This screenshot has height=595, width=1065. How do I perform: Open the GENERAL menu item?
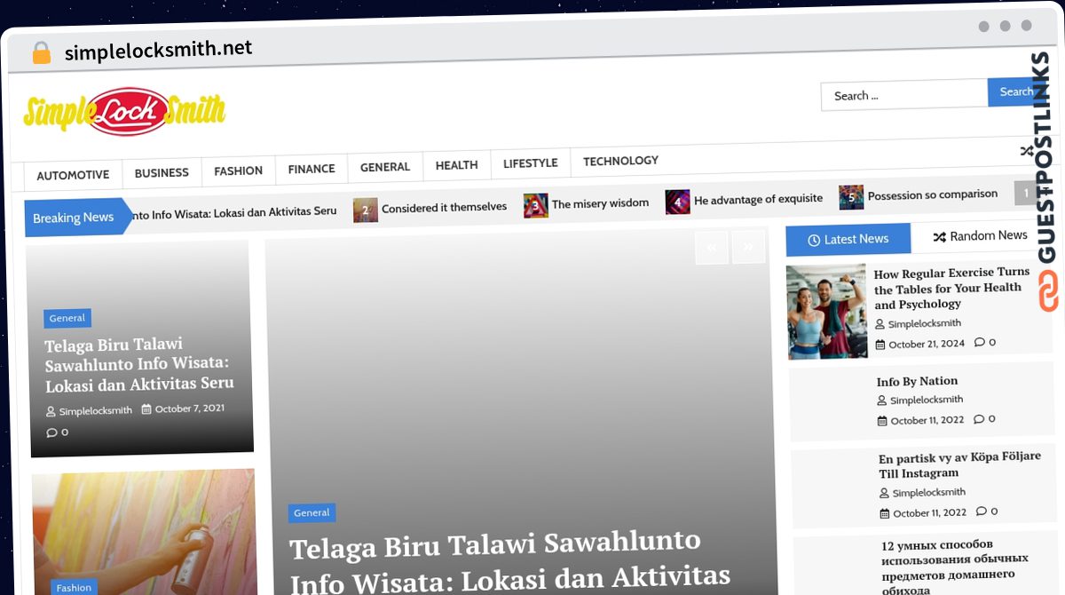click(x=385, y=167)
